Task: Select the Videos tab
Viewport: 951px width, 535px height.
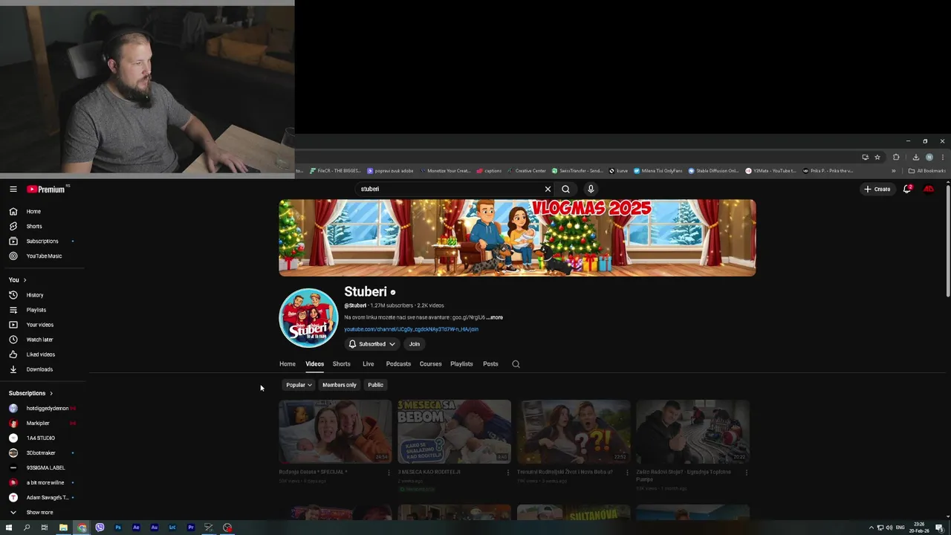Action: coord(314,364)
